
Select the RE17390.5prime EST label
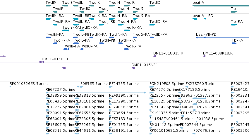coord(124,101)
